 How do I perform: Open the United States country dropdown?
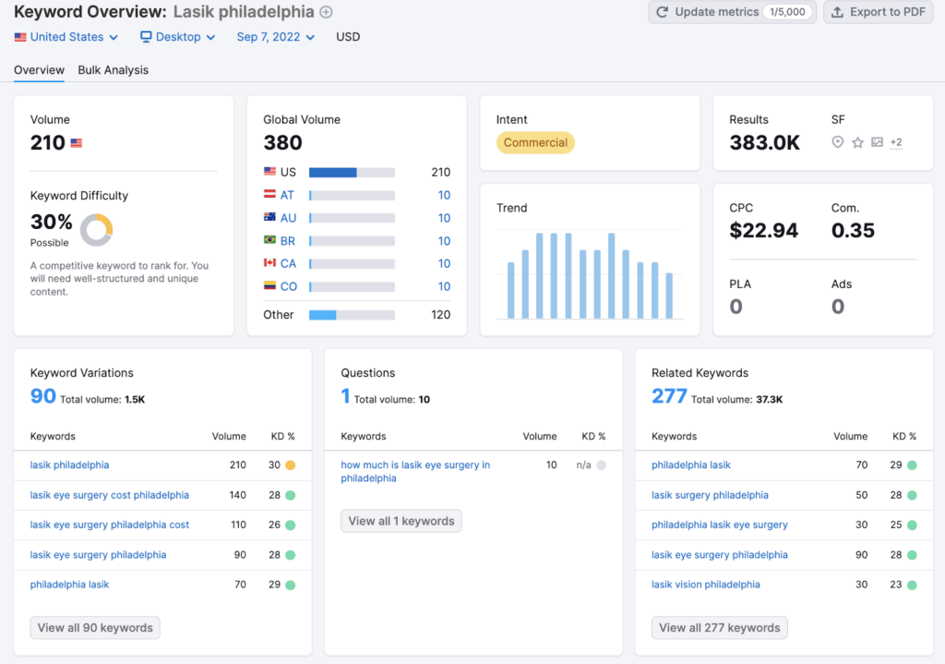66,37
